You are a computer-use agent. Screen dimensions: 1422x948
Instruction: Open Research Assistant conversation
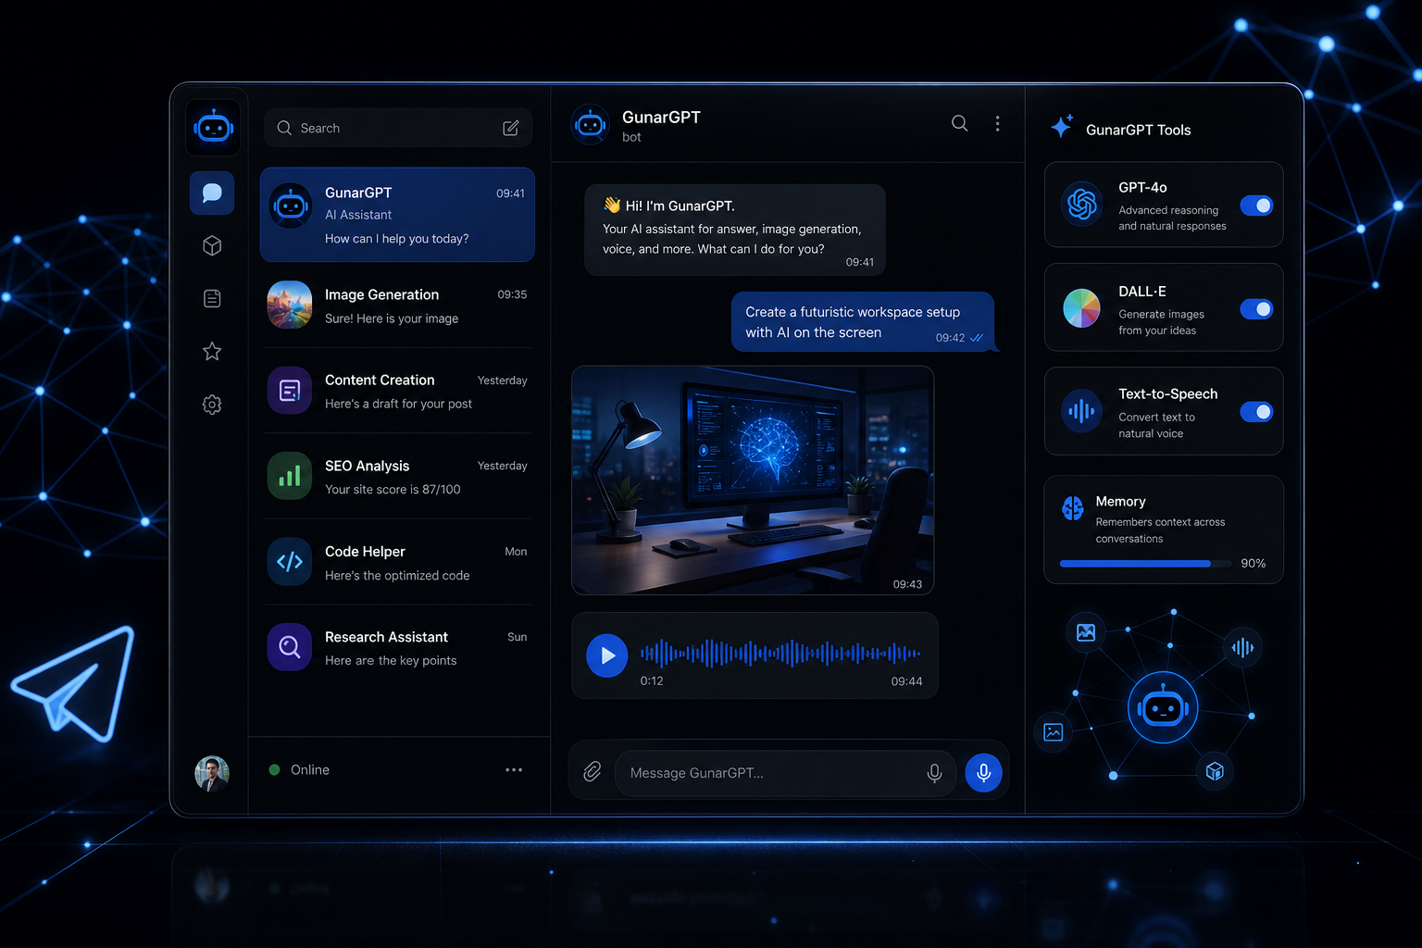pos(397,648)
